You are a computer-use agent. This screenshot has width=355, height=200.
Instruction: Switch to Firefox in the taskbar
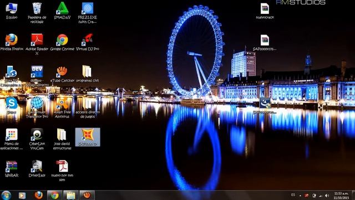click(38, 195)
